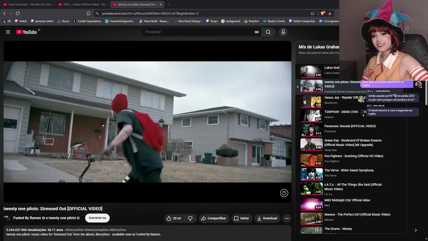Play Vance Joy Riptide thumbnail

pos(311,101)
